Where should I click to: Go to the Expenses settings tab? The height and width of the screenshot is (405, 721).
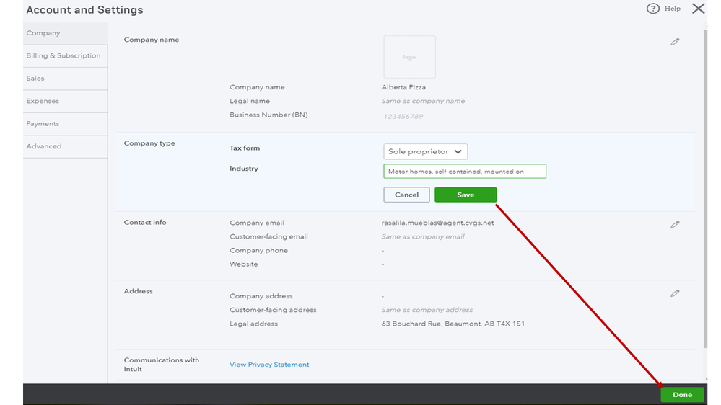click(x=43, y=101)
